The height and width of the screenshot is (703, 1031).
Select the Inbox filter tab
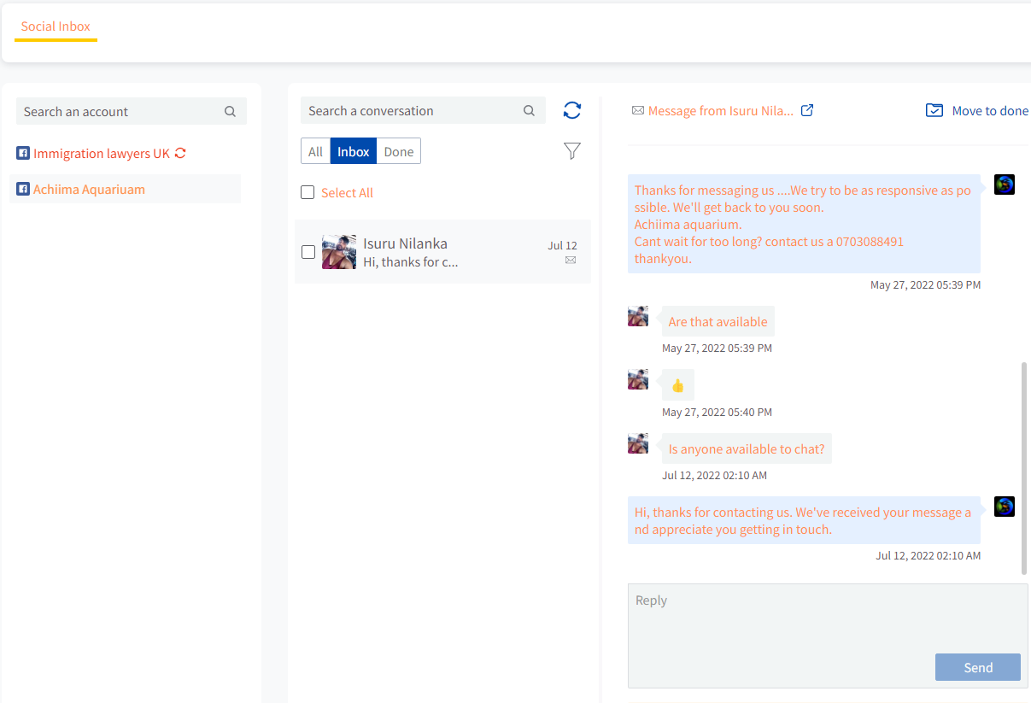coord(353,151)
